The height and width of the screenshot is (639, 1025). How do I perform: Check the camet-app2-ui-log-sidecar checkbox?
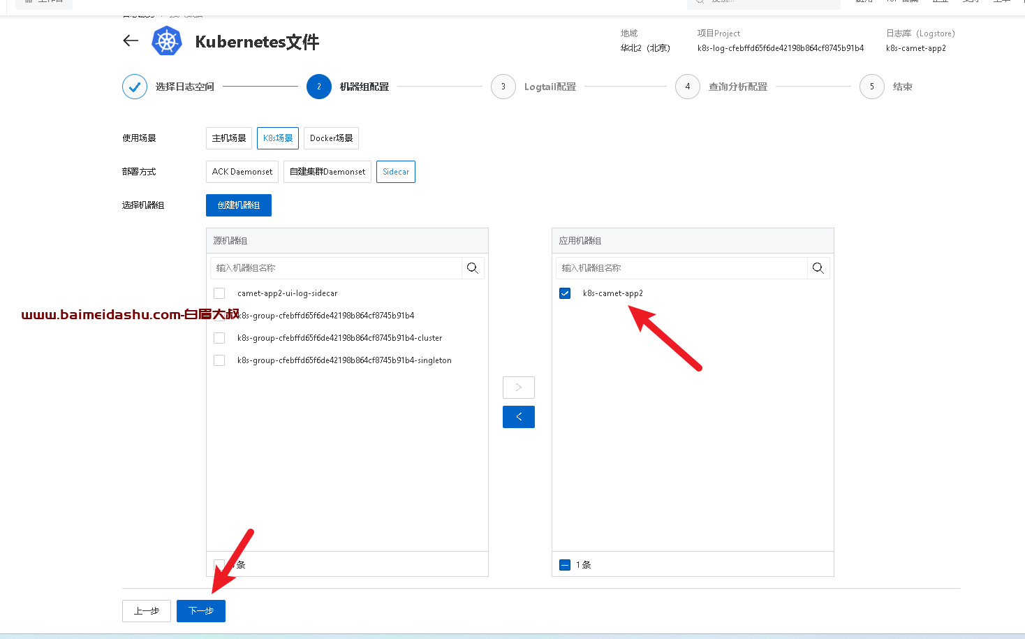tap(219, 293)
